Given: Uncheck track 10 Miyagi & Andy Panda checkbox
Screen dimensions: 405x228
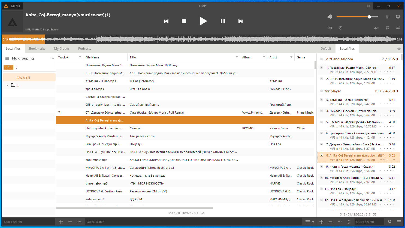Looking at the screenshot, I should pyautogui.click(x=322, y=178).
